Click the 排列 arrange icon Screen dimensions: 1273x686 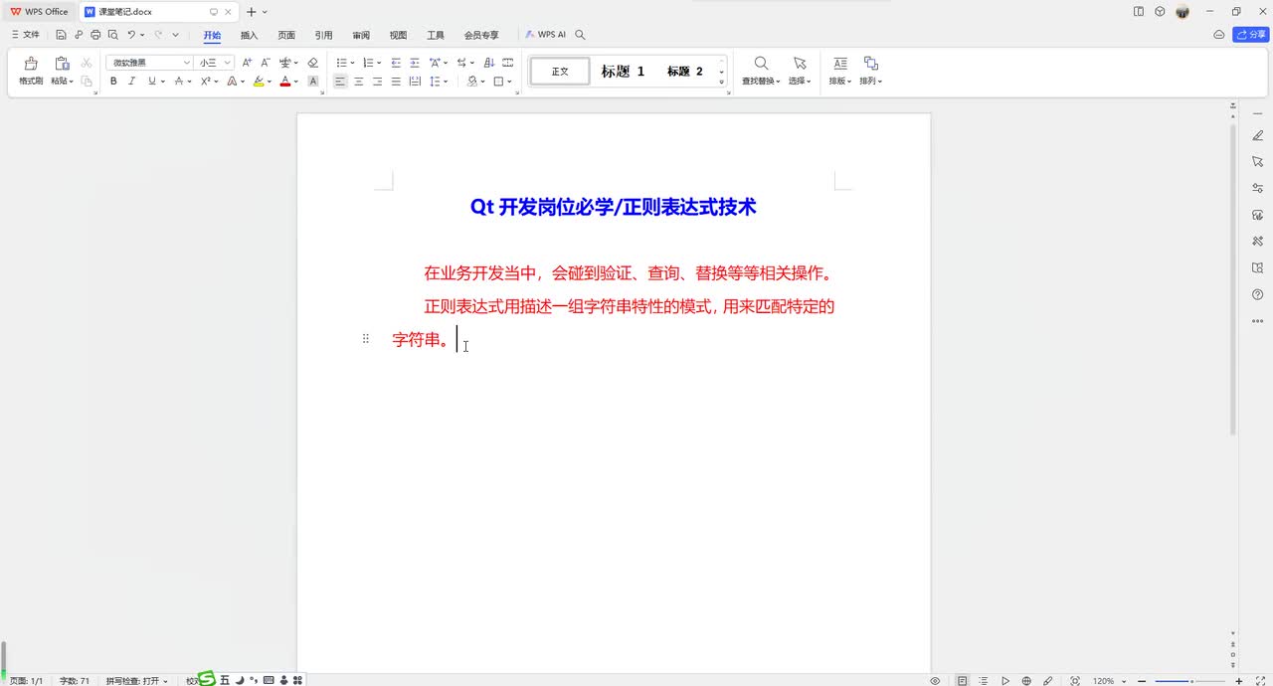[870, 64]
